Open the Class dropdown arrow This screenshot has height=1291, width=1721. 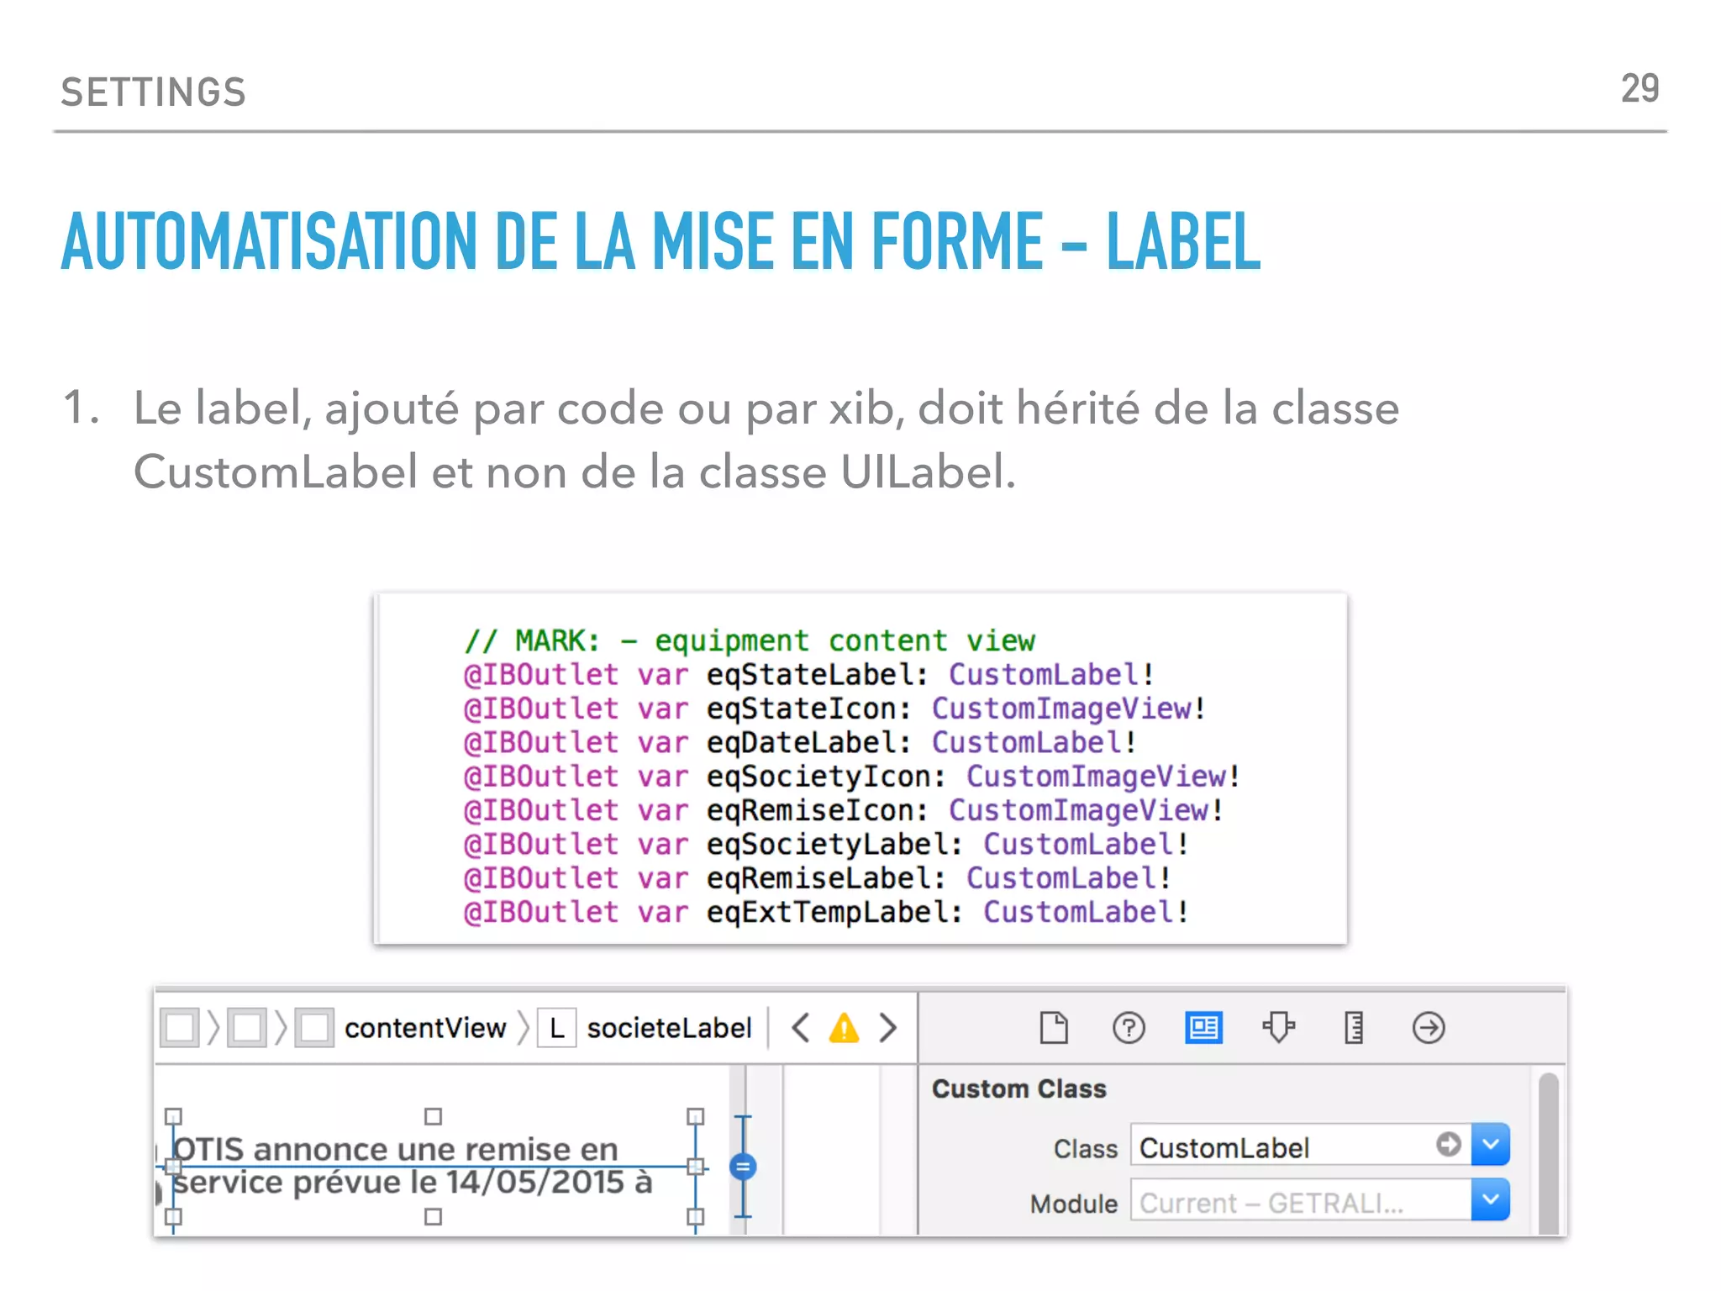[x=1491, y=1144]
